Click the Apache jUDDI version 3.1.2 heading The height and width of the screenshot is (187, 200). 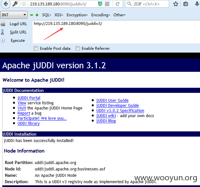click(54, 65)
